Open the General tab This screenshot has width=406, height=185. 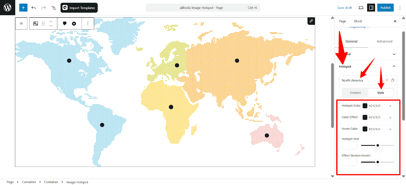(351, 41)
